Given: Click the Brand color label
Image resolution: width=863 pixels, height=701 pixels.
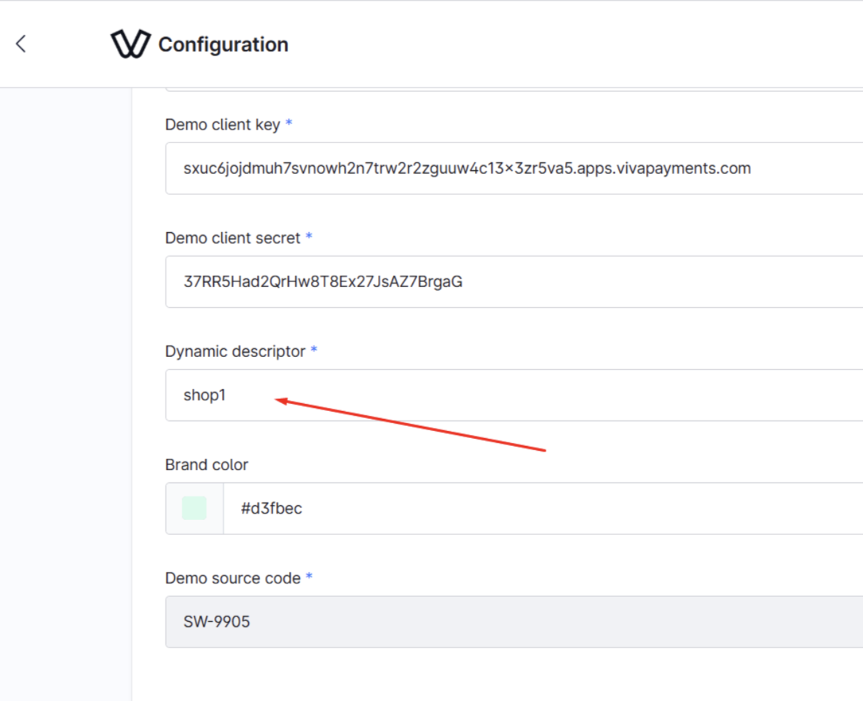Looking at the screenshot, I should 207,464.
